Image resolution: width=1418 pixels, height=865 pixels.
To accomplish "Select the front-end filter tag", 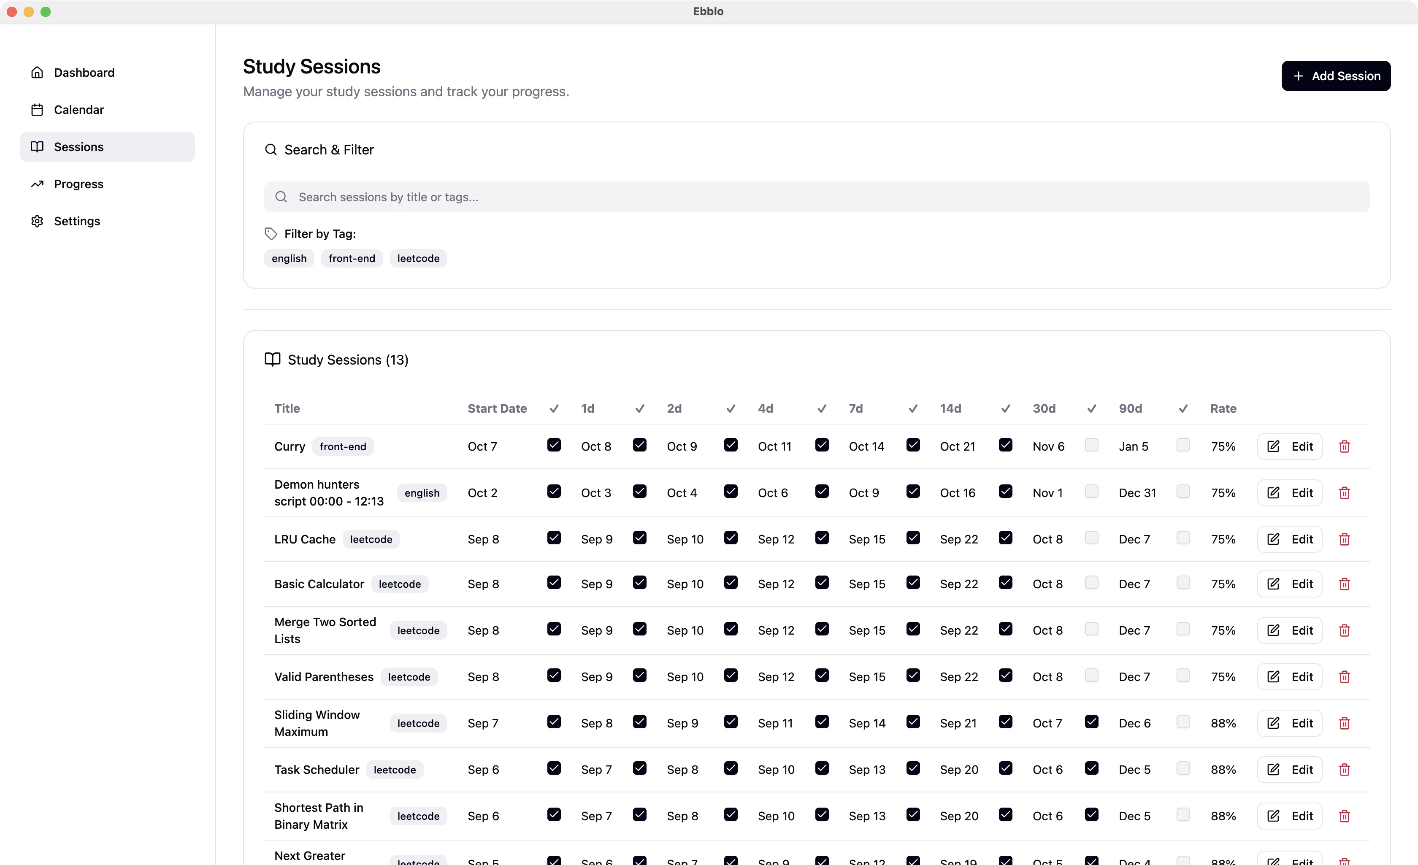I will coord(352,258).
